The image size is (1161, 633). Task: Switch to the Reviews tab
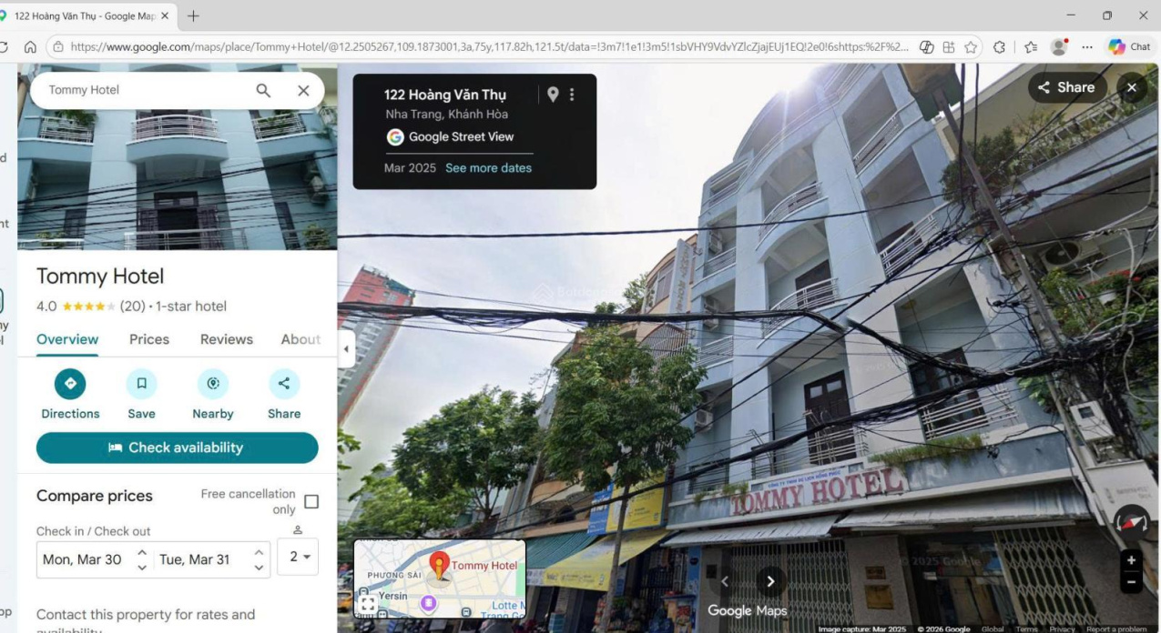(x=226, y=339)
